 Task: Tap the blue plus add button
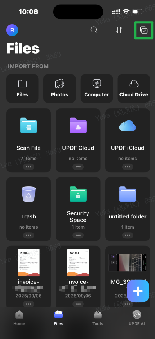point(138,291)
